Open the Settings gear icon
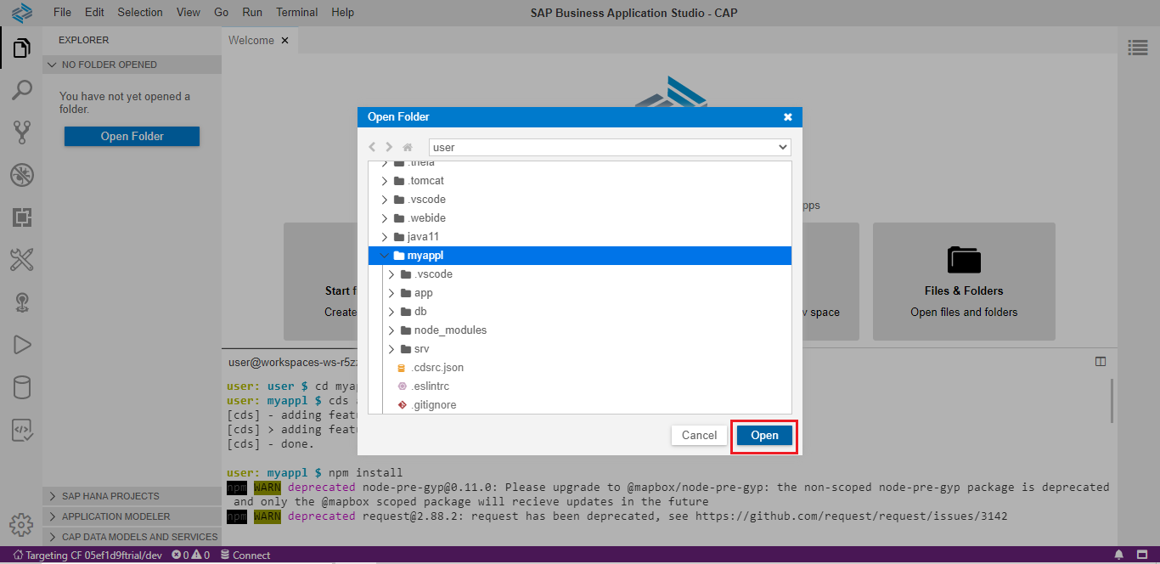The height and width of the screenshot is (564, 1160). [x=21, y=526]
